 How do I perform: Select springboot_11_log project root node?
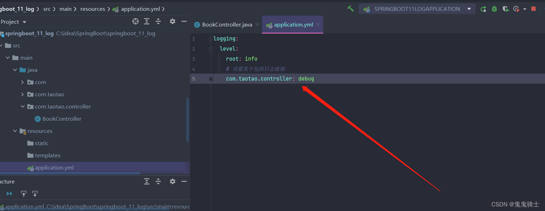(x=29, y=33)
